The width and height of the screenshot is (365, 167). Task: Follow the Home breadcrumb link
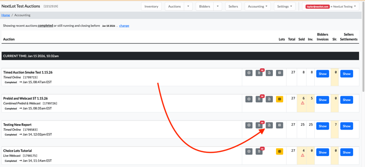click(x=5, y=15)
